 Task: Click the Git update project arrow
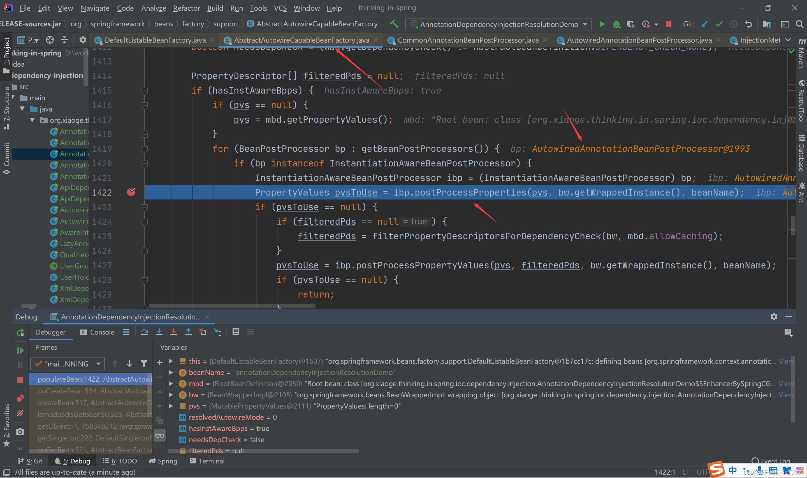704,24
